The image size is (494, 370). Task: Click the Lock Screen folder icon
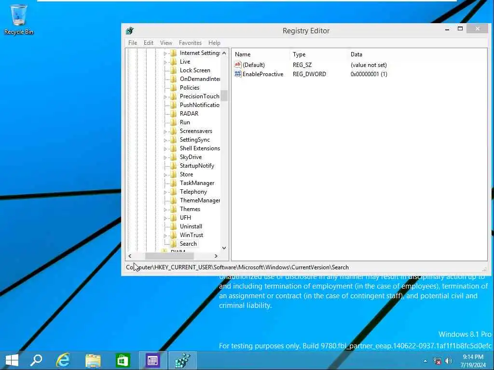pyautogui.click(x=174, y=70)
